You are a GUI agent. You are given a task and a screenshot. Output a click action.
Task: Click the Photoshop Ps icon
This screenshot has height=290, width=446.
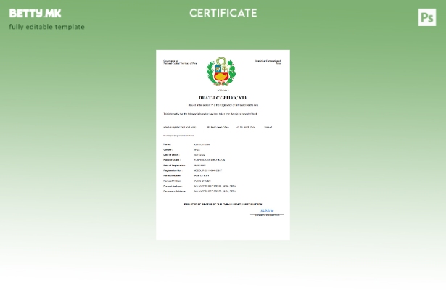click(427, 17)
